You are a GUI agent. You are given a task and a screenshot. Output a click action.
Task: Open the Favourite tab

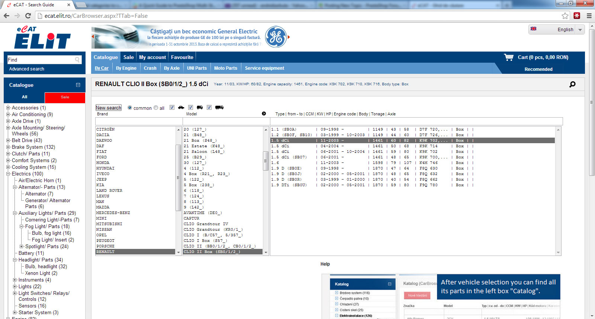(182, 57)
